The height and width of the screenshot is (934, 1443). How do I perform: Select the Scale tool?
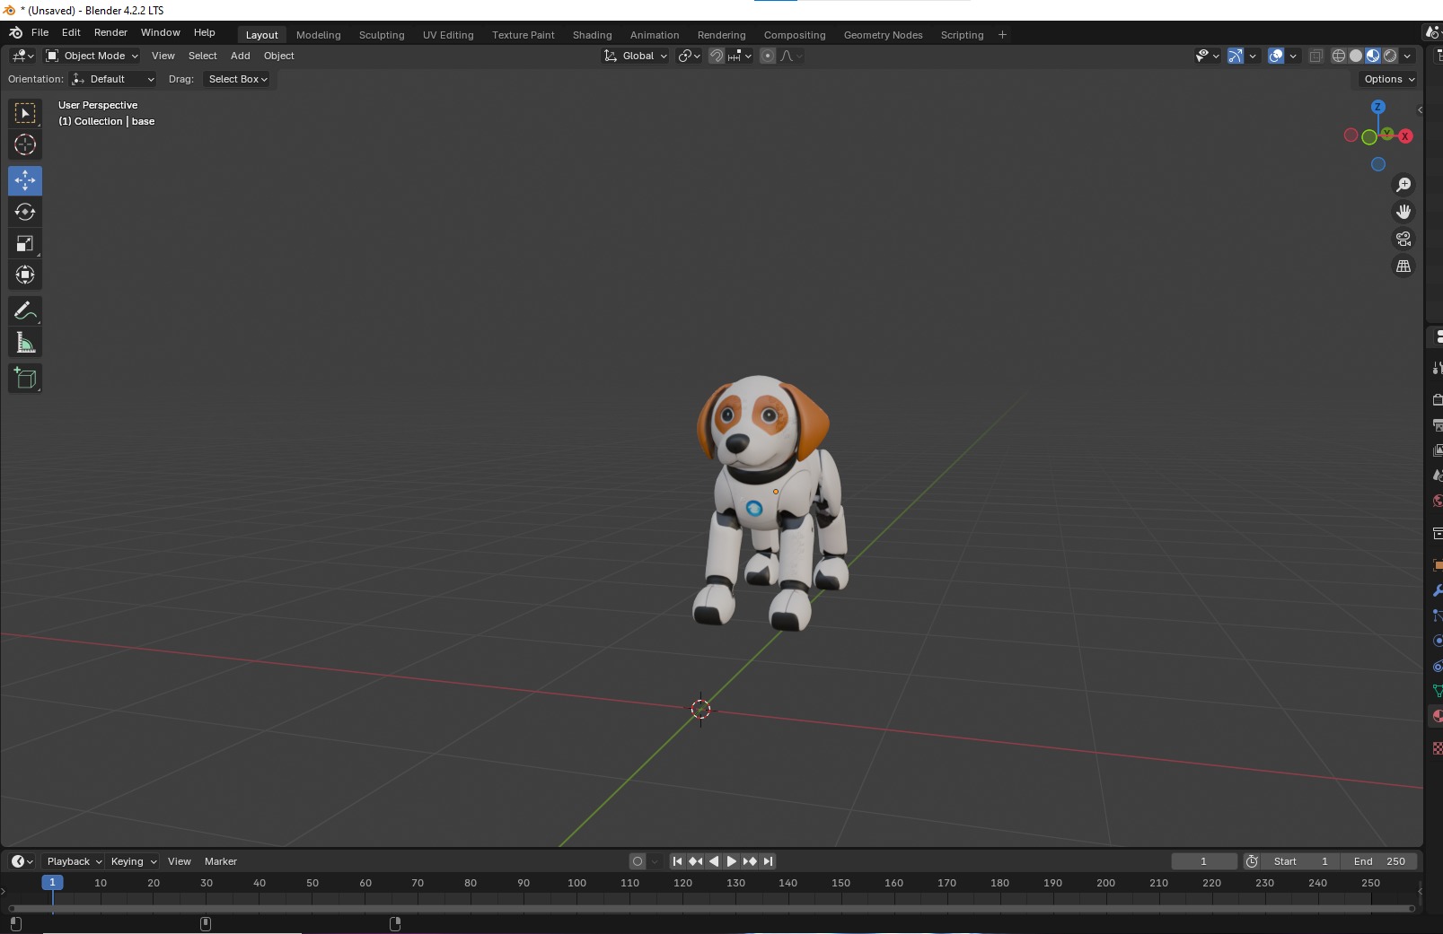click(x=25, y=243)
